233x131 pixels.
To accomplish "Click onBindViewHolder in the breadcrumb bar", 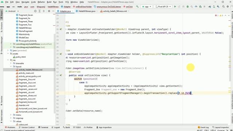I will pyautogui.click(x=84, y=7).
